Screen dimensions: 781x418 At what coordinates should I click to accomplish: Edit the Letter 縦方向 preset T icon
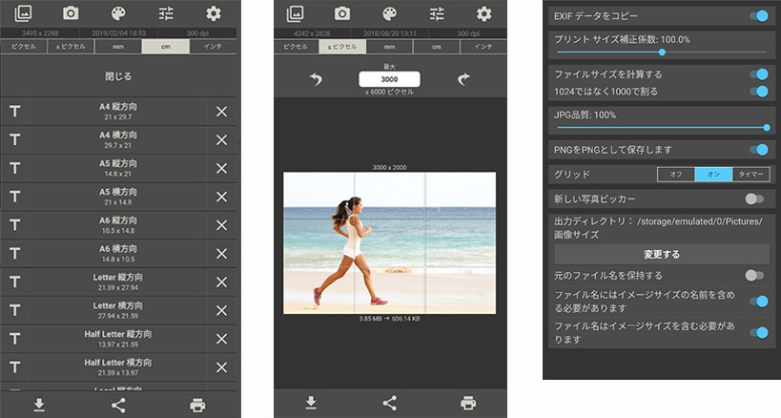coord(15,282)
